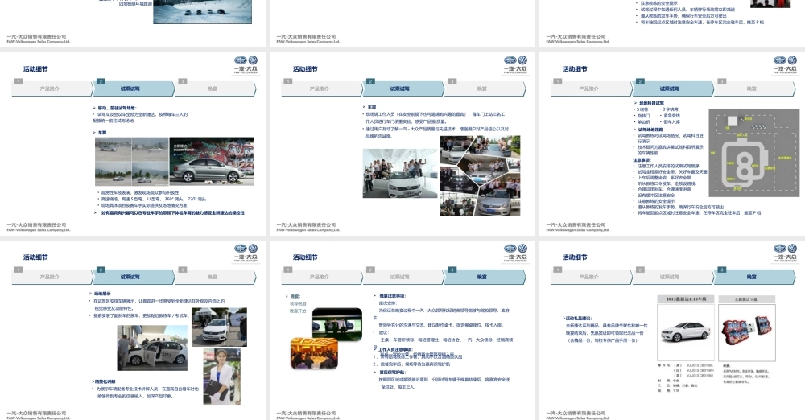Click FAW-Volkswagen logo on the gift slide
The width and height of the screenshot is (805, 420).
tap(786, 253)
